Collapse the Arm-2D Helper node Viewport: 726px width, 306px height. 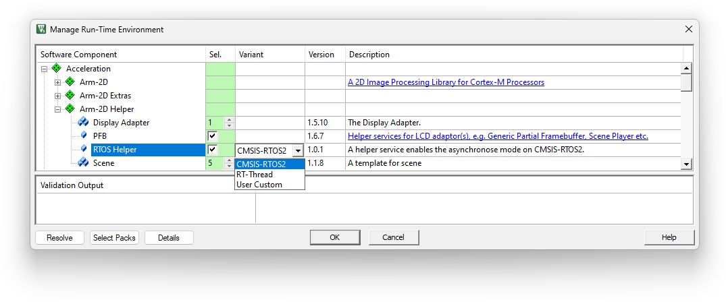click(x=58, y=109)
